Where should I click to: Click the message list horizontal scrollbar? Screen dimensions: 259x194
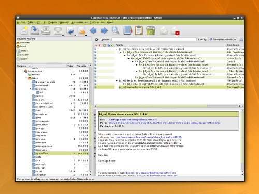(x=151, y=106)
